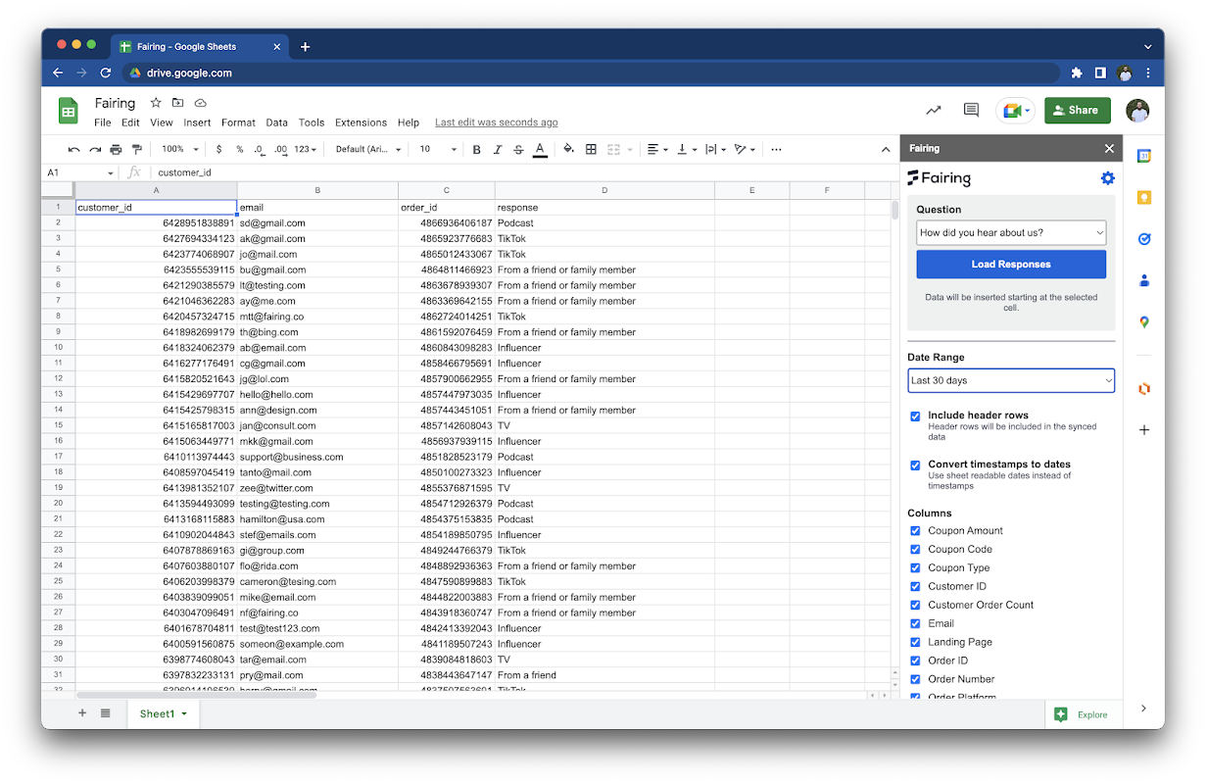Open the Date Range dropdown
1206x784 pixels.
pos(1011,380)
